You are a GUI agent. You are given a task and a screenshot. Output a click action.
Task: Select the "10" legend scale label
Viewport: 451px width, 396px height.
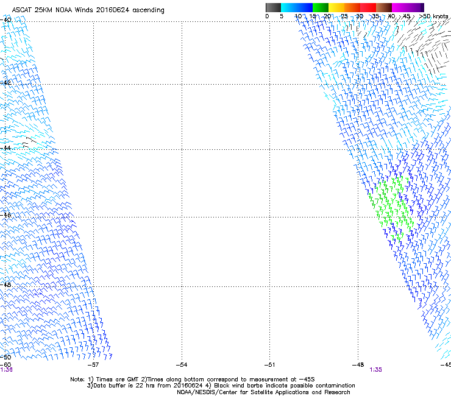point(298,16)
